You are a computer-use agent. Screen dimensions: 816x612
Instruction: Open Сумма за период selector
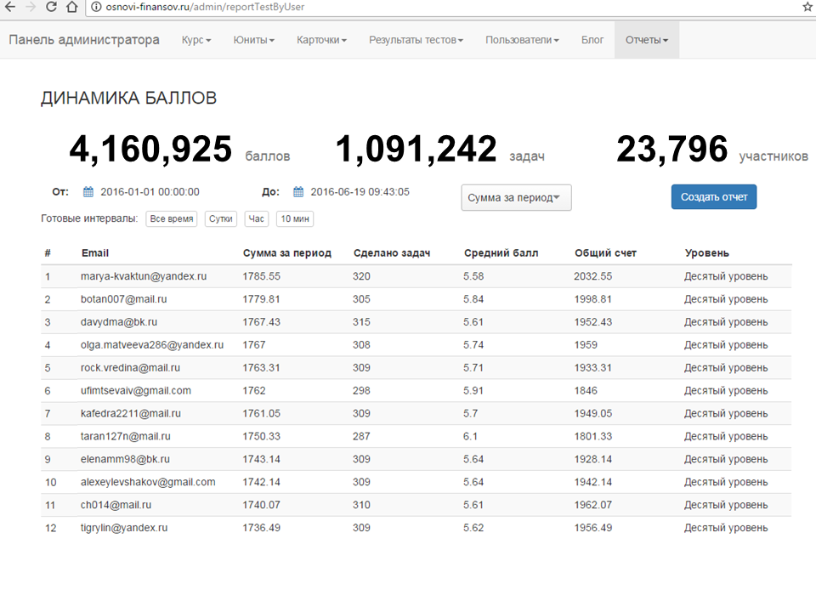pos(516,198)
